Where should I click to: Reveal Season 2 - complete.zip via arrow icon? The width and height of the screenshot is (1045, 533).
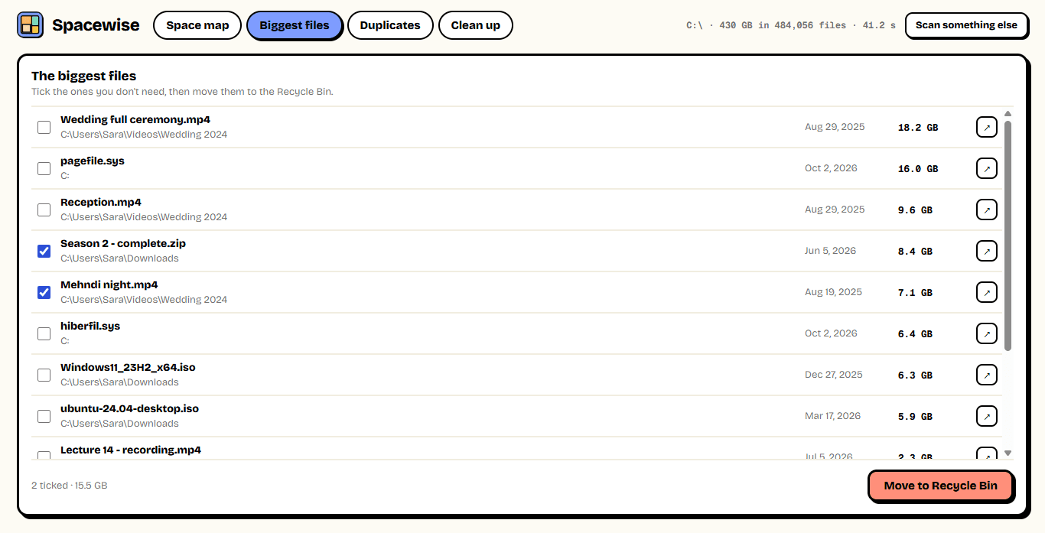987,251
